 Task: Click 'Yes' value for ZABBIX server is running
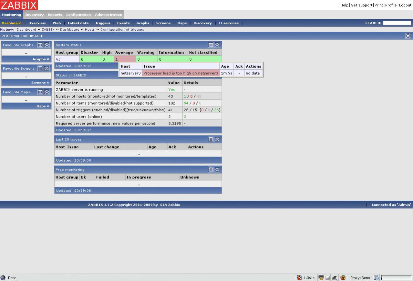tap(171, 89)
